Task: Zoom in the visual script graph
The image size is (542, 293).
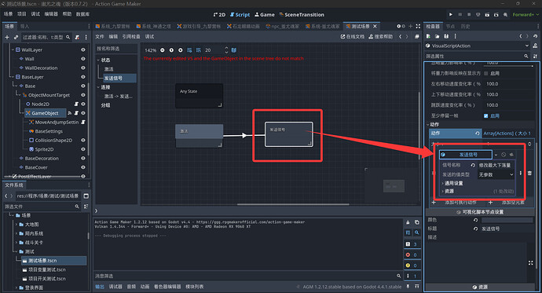Action: [x=180, y=50]
